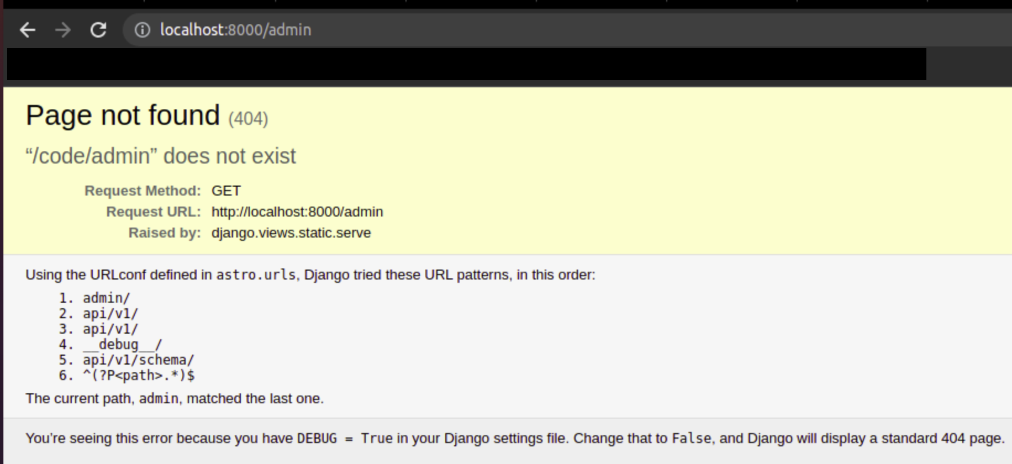Click the GET request method value
The height and width of the screenshot is (464, 1012).
pyautogui.click(x=226, y=191)
